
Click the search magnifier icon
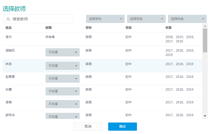pyautogui.click(x=8, y=19)
